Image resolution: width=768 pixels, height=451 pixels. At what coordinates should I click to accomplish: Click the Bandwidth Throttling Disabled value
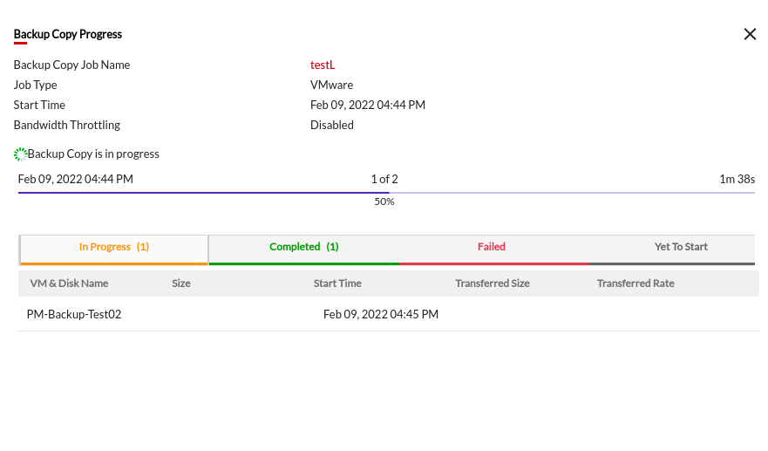point(332,125)
